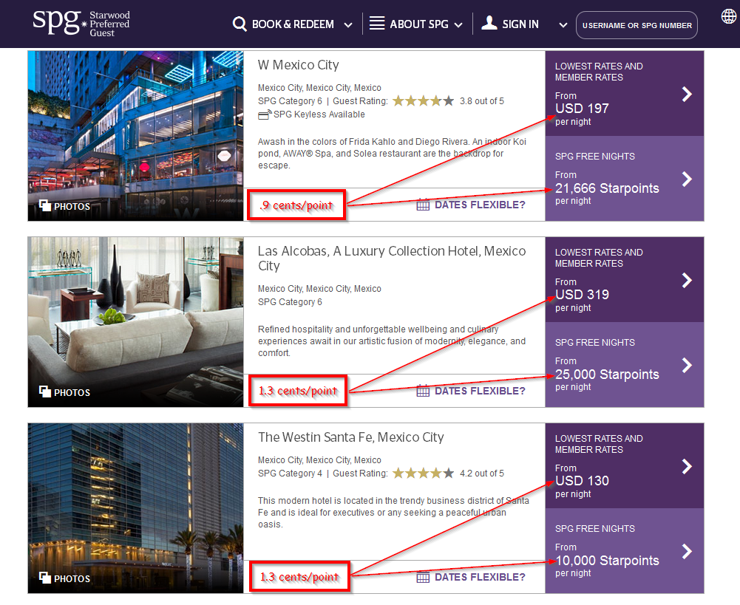Open Las Alcobas Luxury Collection Hotel title
This screenshot has height=605, width=740.
tap(392, 258)
